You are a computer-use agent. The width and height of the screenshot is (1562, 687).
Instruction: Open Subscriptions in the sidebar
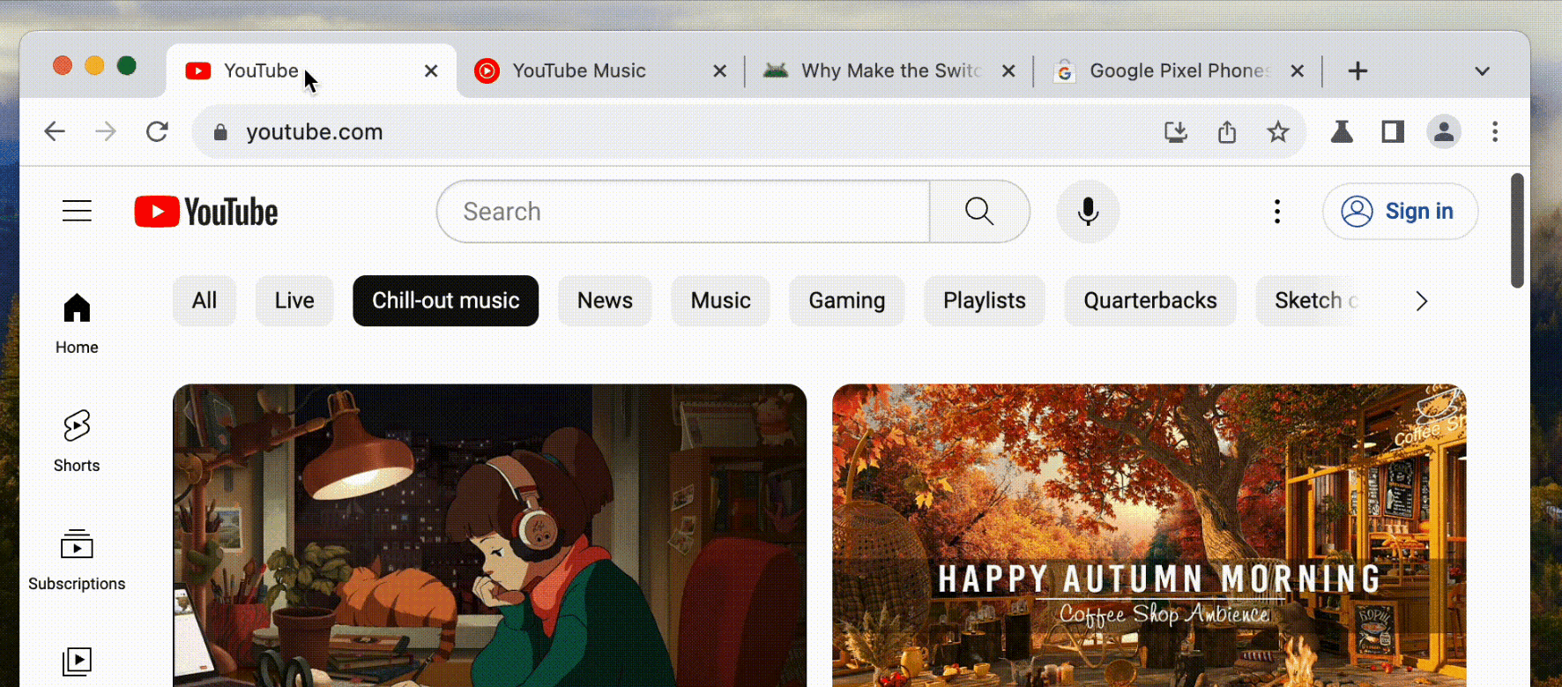coord(77,559)
